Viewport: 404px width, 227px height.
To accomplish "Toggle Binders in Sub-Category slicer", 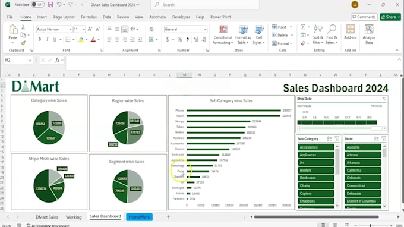I will (316, 171).
